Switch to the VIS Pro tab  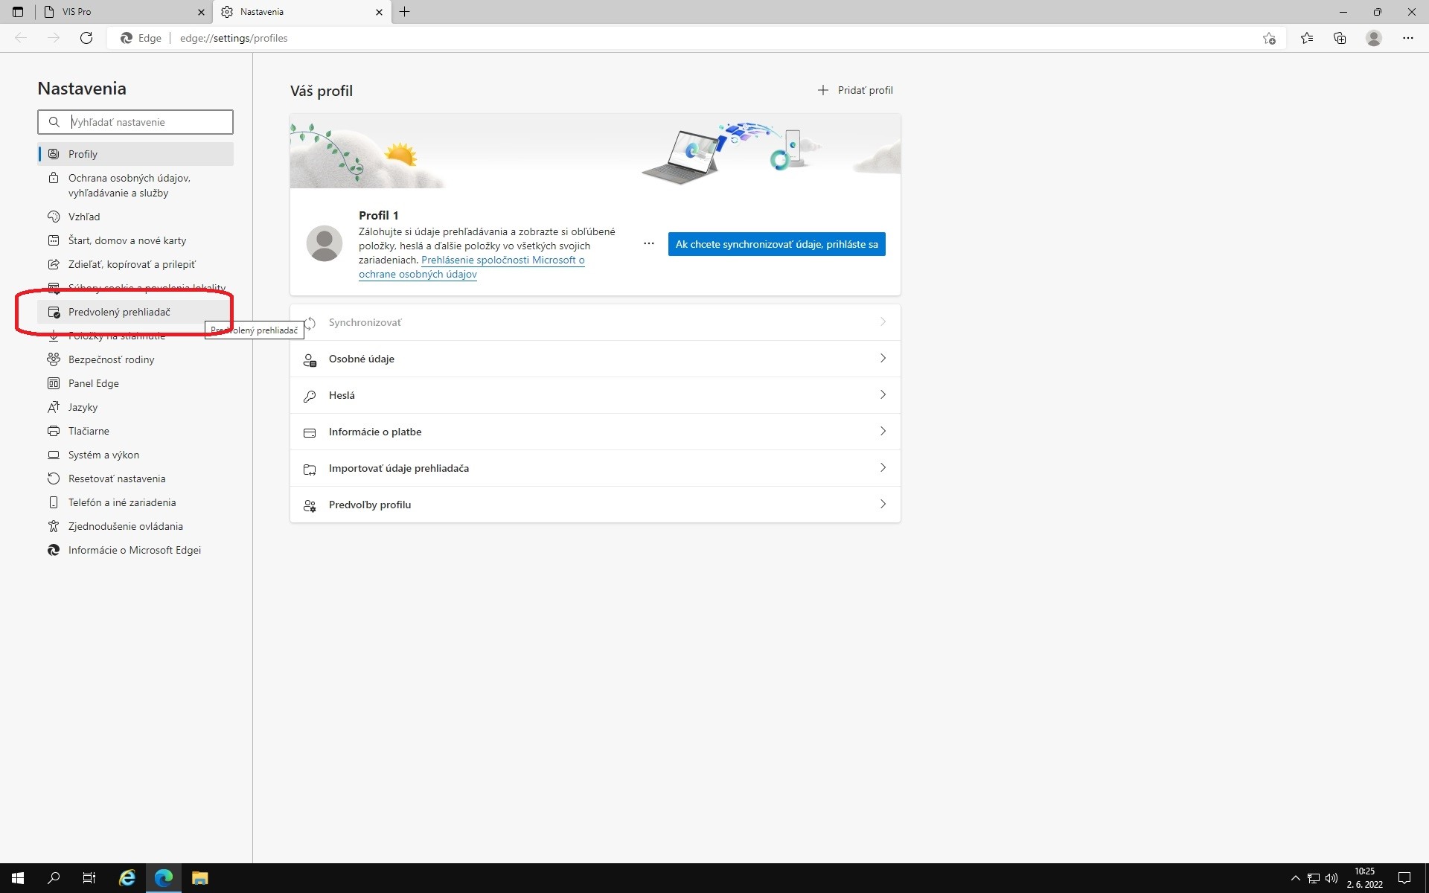[x=119, y=12]
